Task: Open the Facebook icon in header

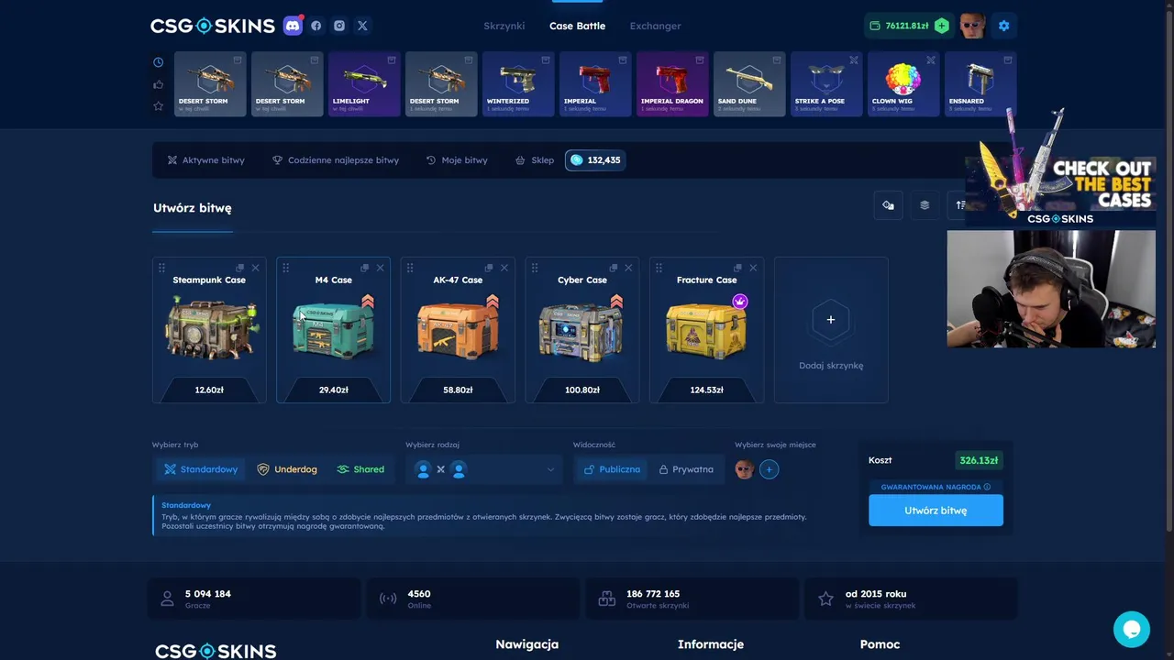Action: point(316,26)
